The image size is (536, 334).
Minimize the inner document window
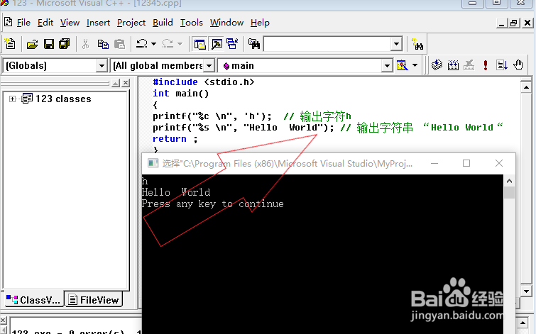pyautogui.click(x=501, y=23)
